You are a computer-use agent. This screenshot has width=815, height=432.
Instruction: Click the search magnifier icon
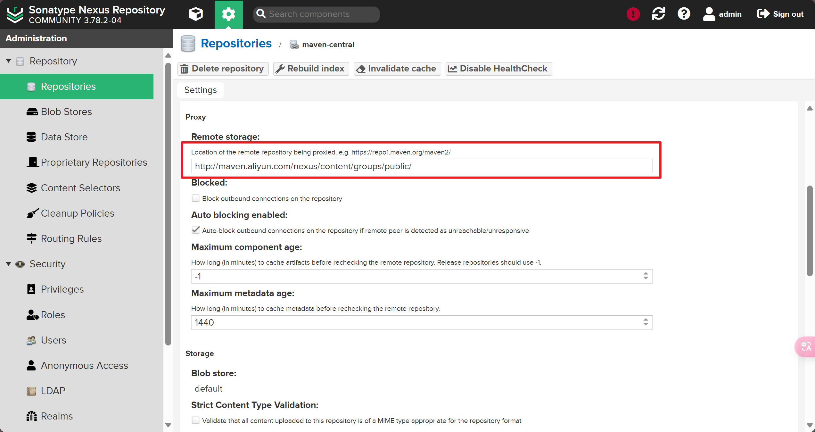point(261,14)
